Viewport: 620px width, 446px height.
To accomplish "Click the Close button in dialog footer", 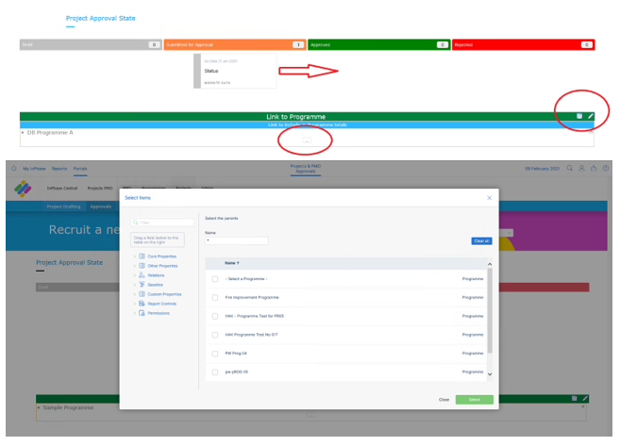I will click(444, 400).
